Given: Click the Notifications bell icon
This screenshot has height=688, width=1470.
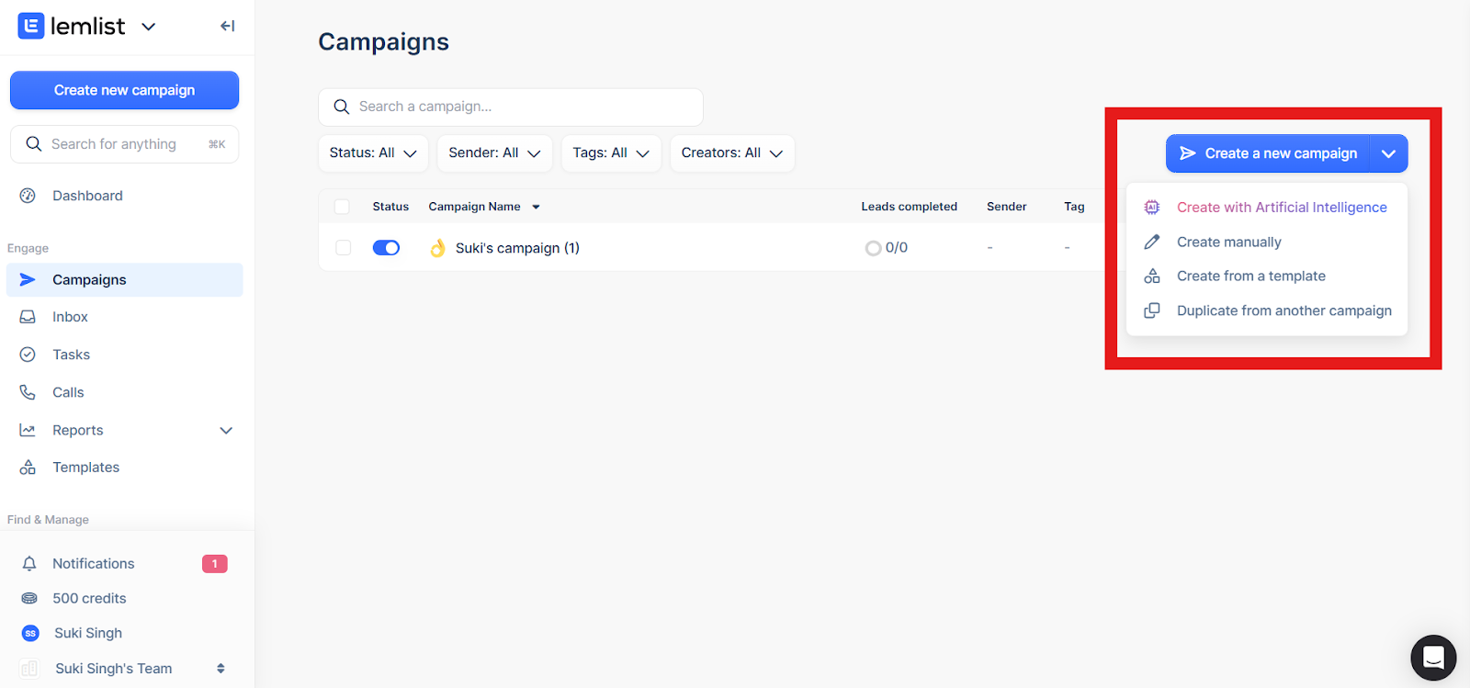Looking at the screenshot, I should tap(29, 564).
